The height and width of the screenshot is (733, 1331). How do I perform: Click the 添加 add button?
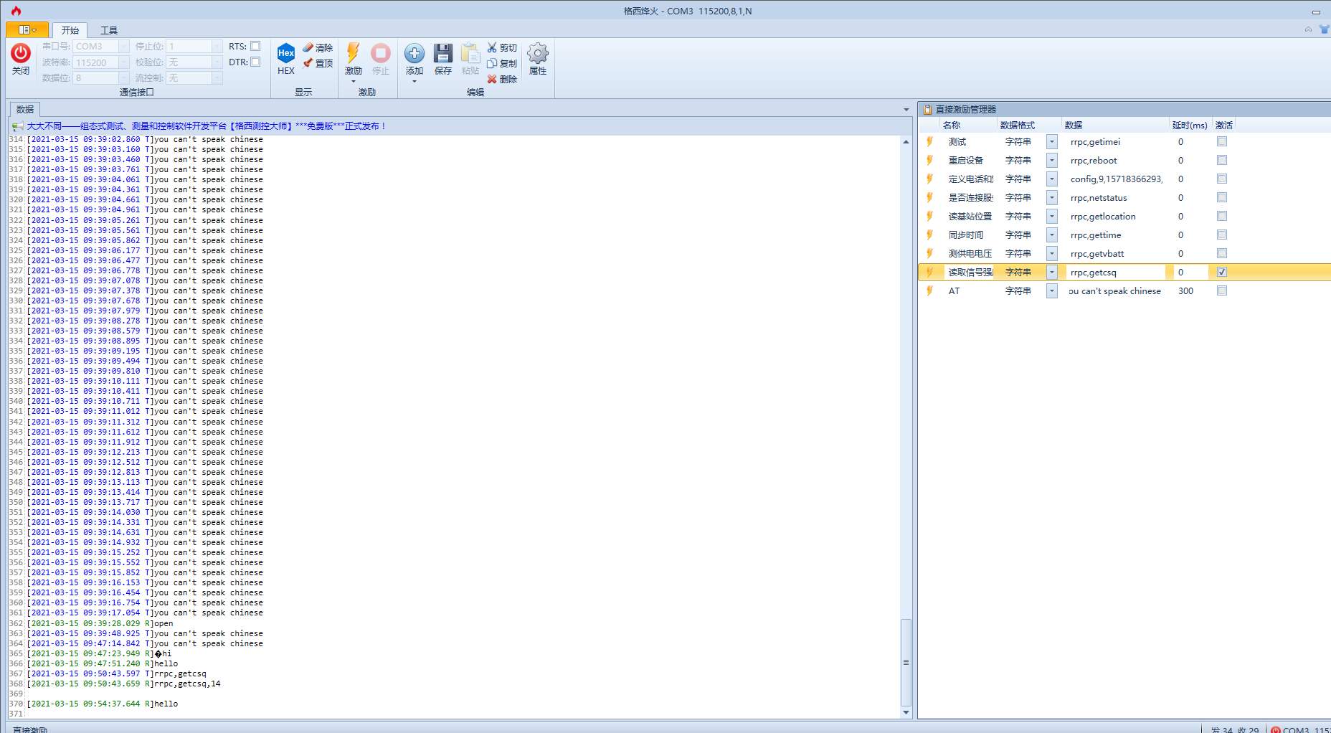(415, 59)
